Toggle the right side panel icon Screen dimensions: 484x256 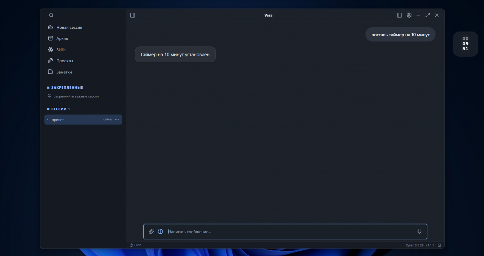tap(400, 15)
